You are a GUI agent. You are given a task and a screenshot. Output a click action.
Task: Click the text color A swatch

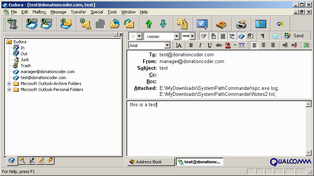(228, 45)
